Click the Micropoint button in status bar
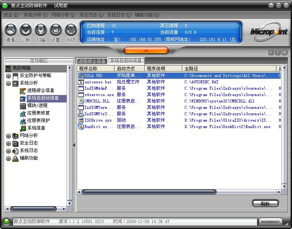 tap(271, 221)
